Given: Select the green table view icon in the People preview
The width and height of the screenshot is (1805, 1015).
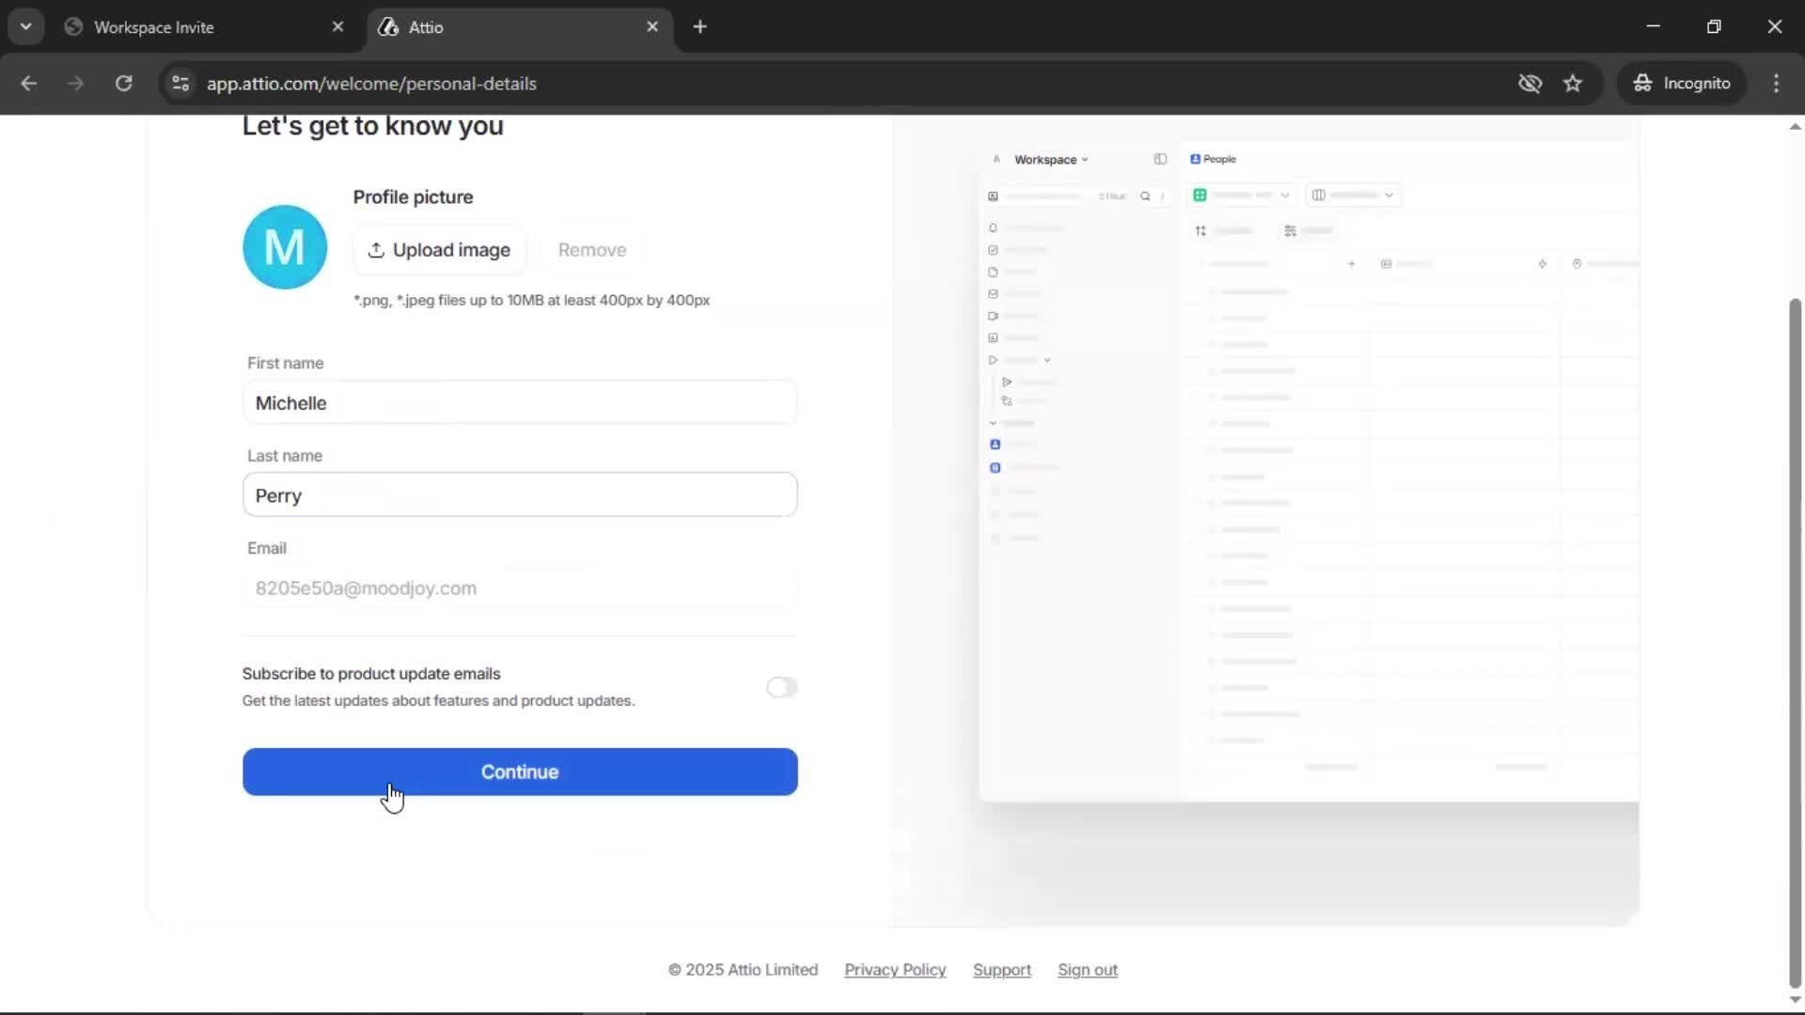Looking at the screenshot, I should click(1200, 195).
